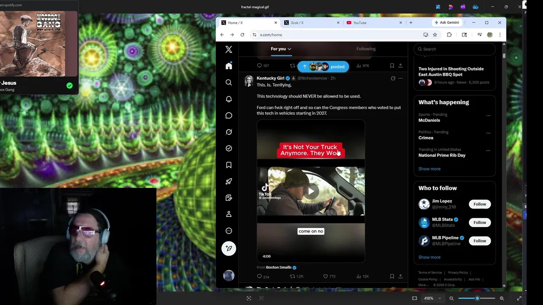Screen dimensions: 543x305
Task: Open Privacy Policy link
Action: [458, 273]
